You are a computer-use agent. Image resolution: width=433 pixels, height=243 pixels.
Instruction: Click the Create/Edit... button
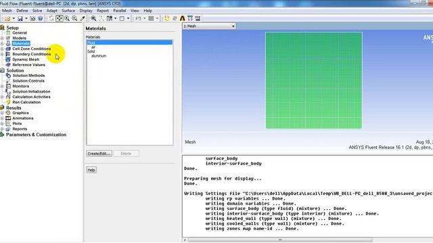99,153
